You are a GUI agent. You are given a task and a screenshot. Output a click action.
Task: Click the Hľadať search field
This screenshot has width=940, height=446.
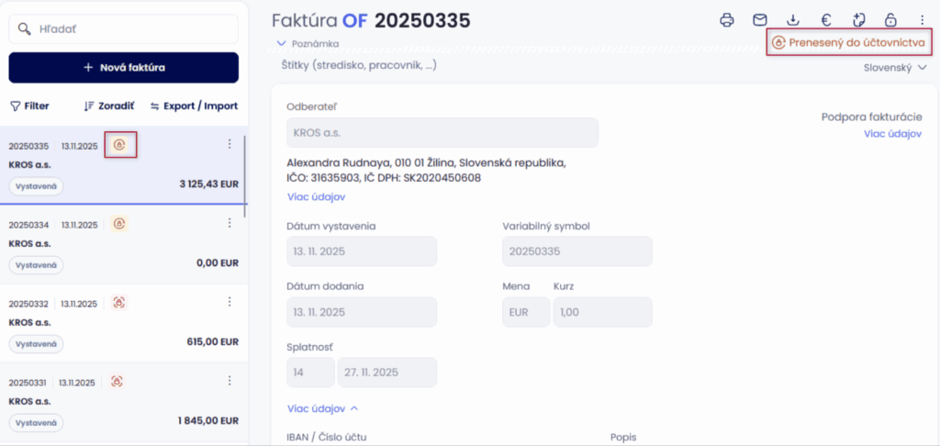pyautogui.click(x=124, y=29)
